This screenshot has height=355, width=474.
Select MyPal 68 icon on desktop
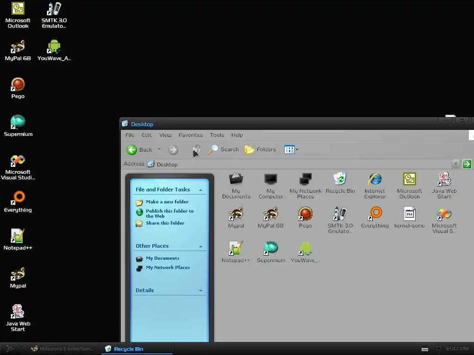coord(18,50)
